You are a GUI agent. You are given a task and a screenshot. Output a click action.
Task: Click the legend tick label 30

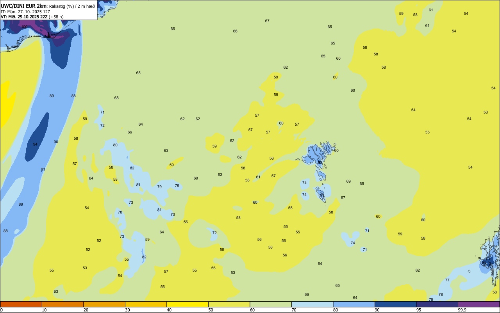point(127,310)
